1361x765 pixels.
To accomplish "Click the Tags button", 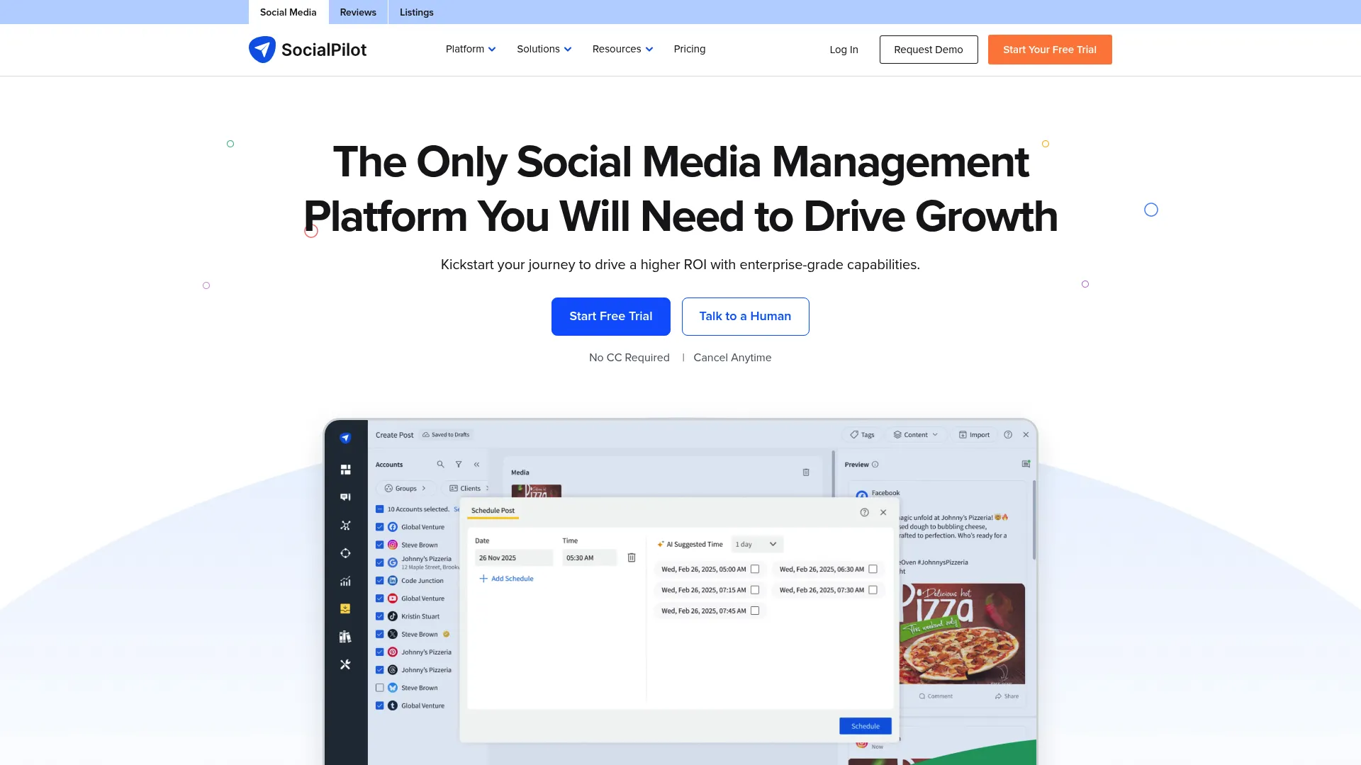I will coord(862,435).
